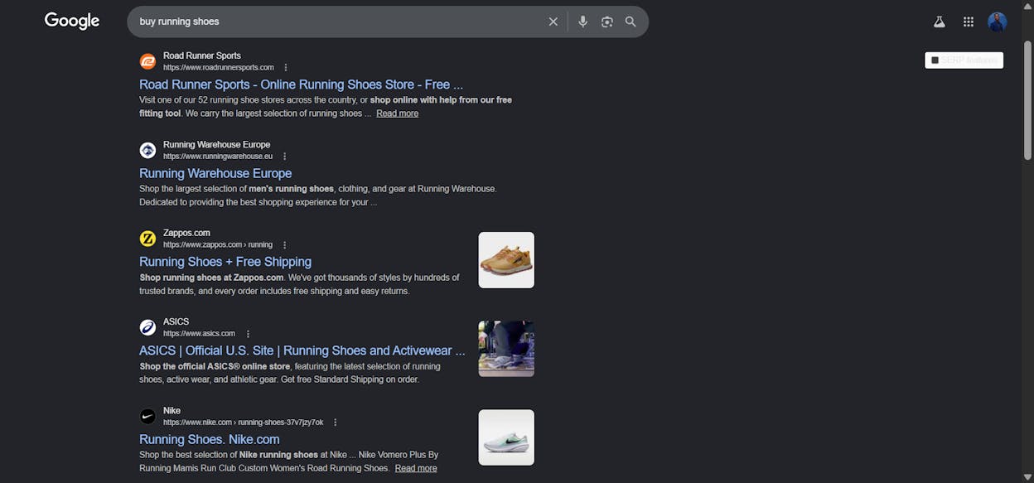The image size is (1034, 483).
Task: Open the more options menu for Zappos.com result
Action: point(284,244)
